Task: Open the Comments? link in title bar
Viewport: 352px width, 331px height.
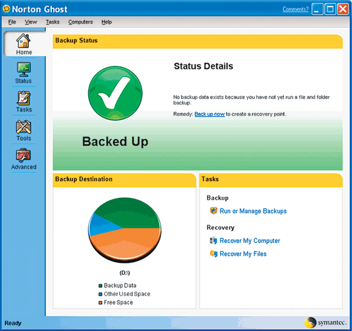Action: (296, 9)
